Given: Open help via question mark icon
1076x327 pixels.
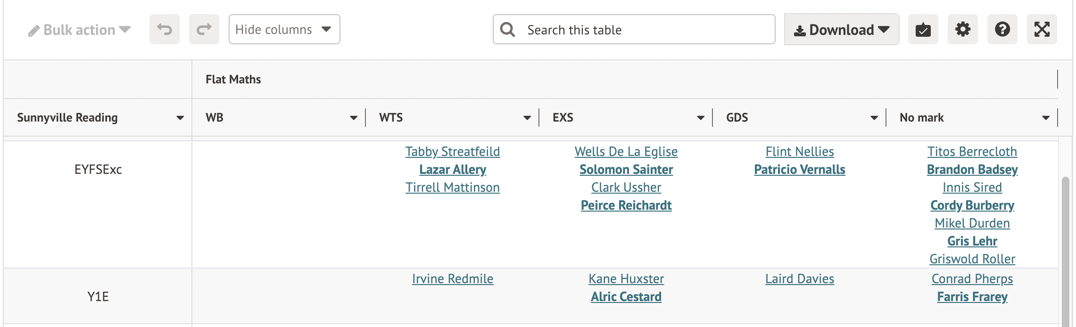Looking at the screenshot, I should [x=1002, y=30].
